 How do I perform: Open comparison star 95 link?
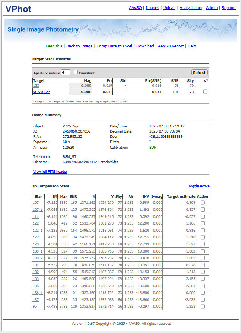point(35,307)
